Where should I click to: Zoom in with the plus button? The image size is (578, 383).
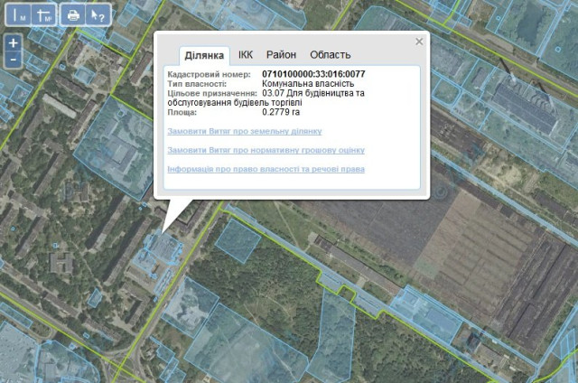coord(13,42)
